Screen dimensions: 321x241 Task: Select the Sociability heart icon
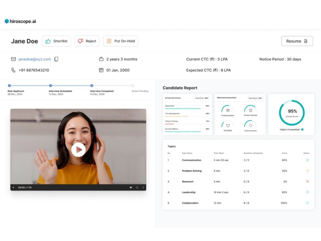point(228,125)
